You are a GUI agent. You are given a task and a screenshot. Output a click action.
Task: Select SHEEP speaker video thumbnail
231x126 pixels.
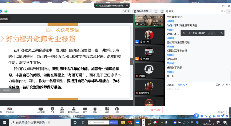[149, 20]
